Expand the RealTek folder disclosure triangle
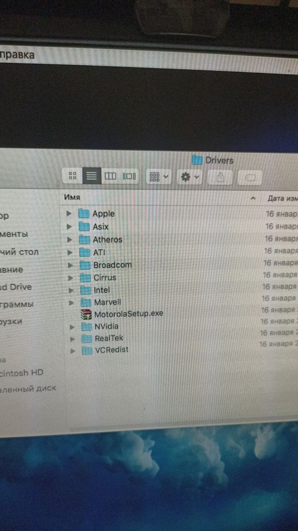 (x=73, y=339)
